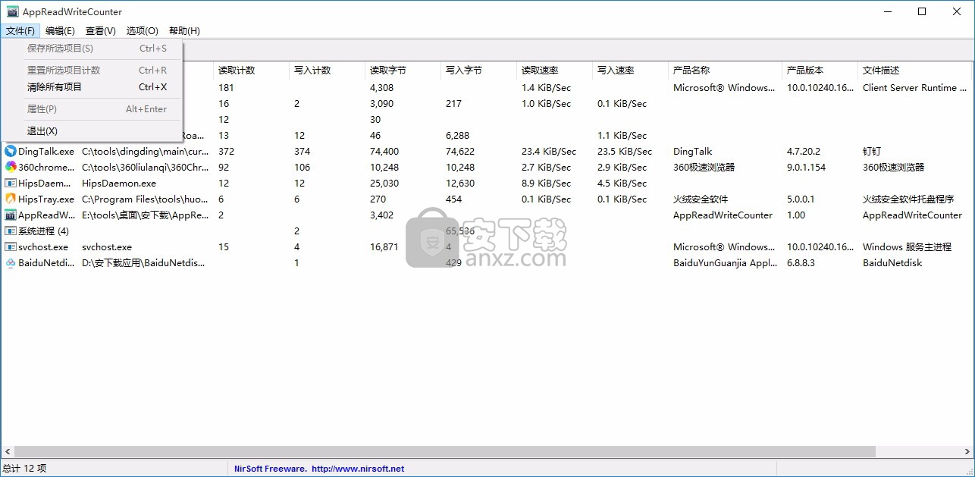
Task: Sort by the 写入字节 column header
Action: click(x=478, y=71)
